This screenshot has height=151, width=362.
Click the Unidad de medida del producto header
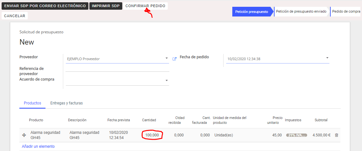[x=230, y=120]
